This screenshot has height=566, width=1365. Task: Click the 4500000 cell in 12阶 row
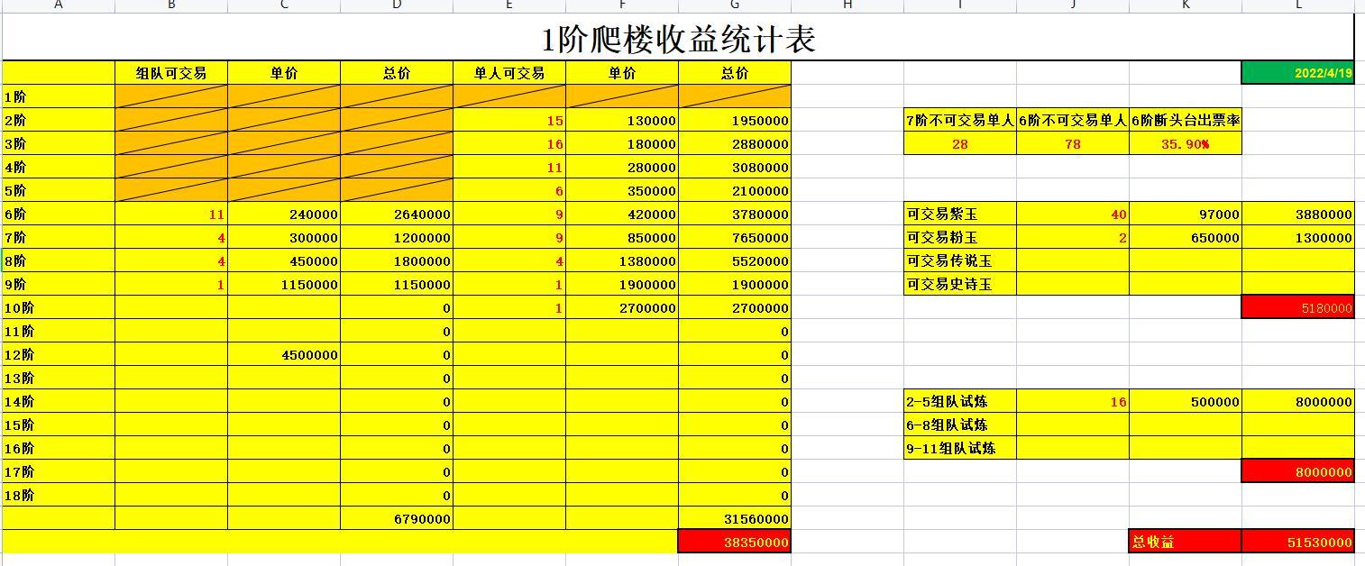pyautogui.click(x=284, y=354)
